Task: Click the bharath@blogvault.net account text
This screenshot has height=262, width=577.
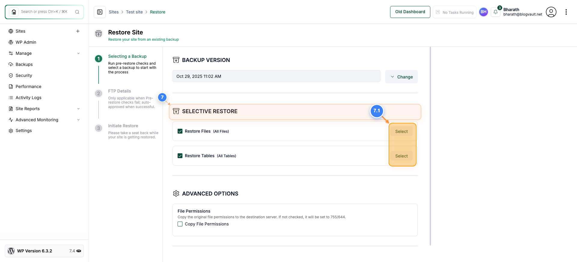Action: 523,14
